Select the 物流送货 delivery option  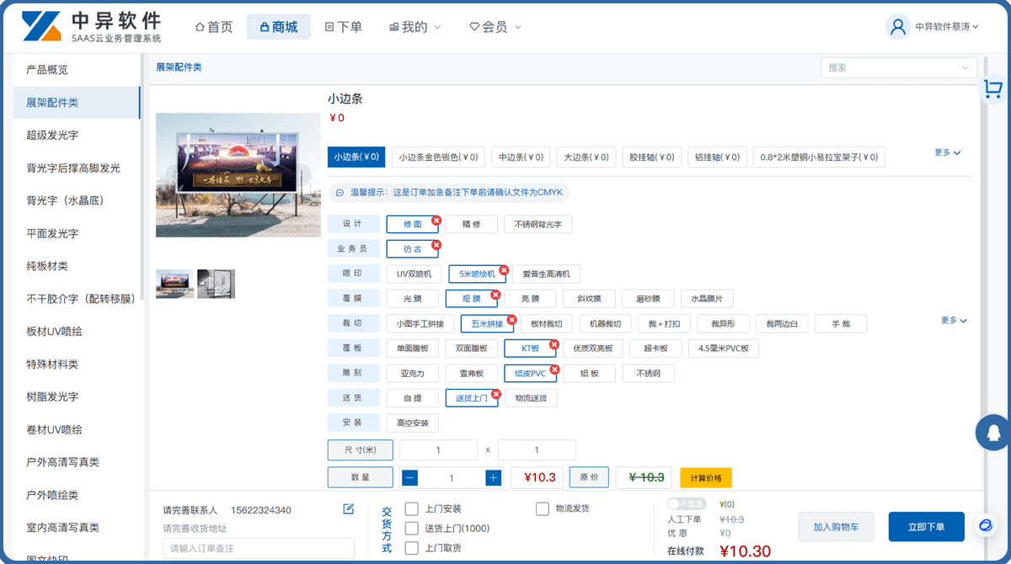click(x=531, y=398)
